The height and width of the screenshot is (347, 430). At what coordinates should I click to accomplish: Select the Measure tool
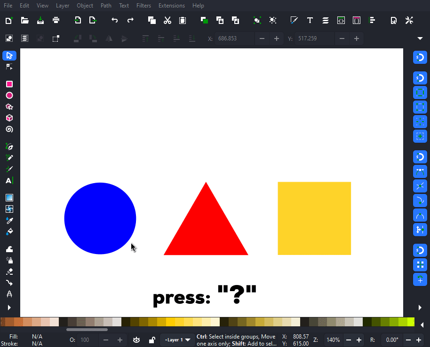tap(9, 294)
